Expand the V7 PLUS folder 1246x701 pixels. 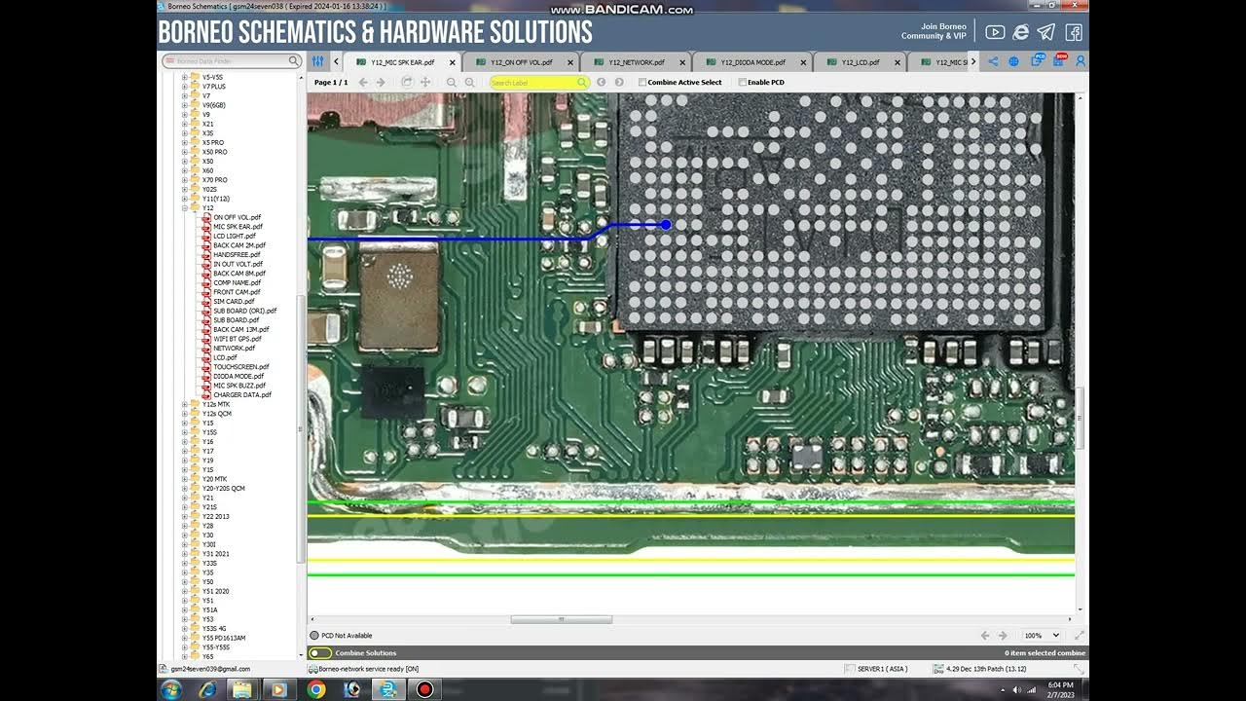185,87
